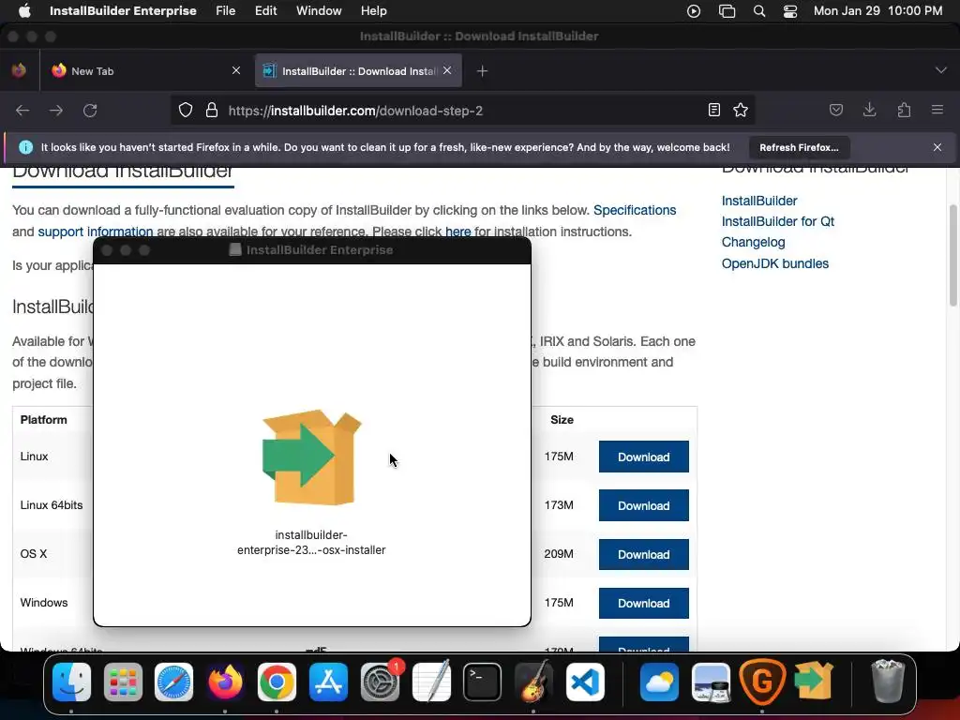Open Visual Studio Code from the Dock
The width and height of the screenshot is (960, 720).
[x=585, y=682]
